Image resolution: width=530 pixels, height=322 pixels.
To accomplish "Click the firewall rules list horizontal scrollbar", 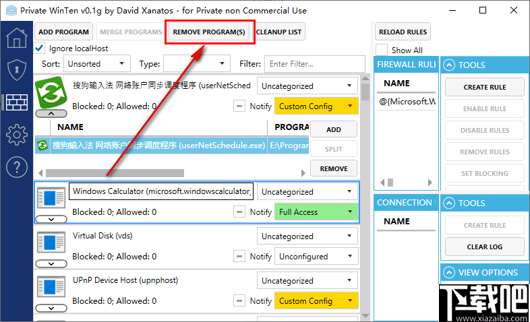I will click(x=390, y=183).
